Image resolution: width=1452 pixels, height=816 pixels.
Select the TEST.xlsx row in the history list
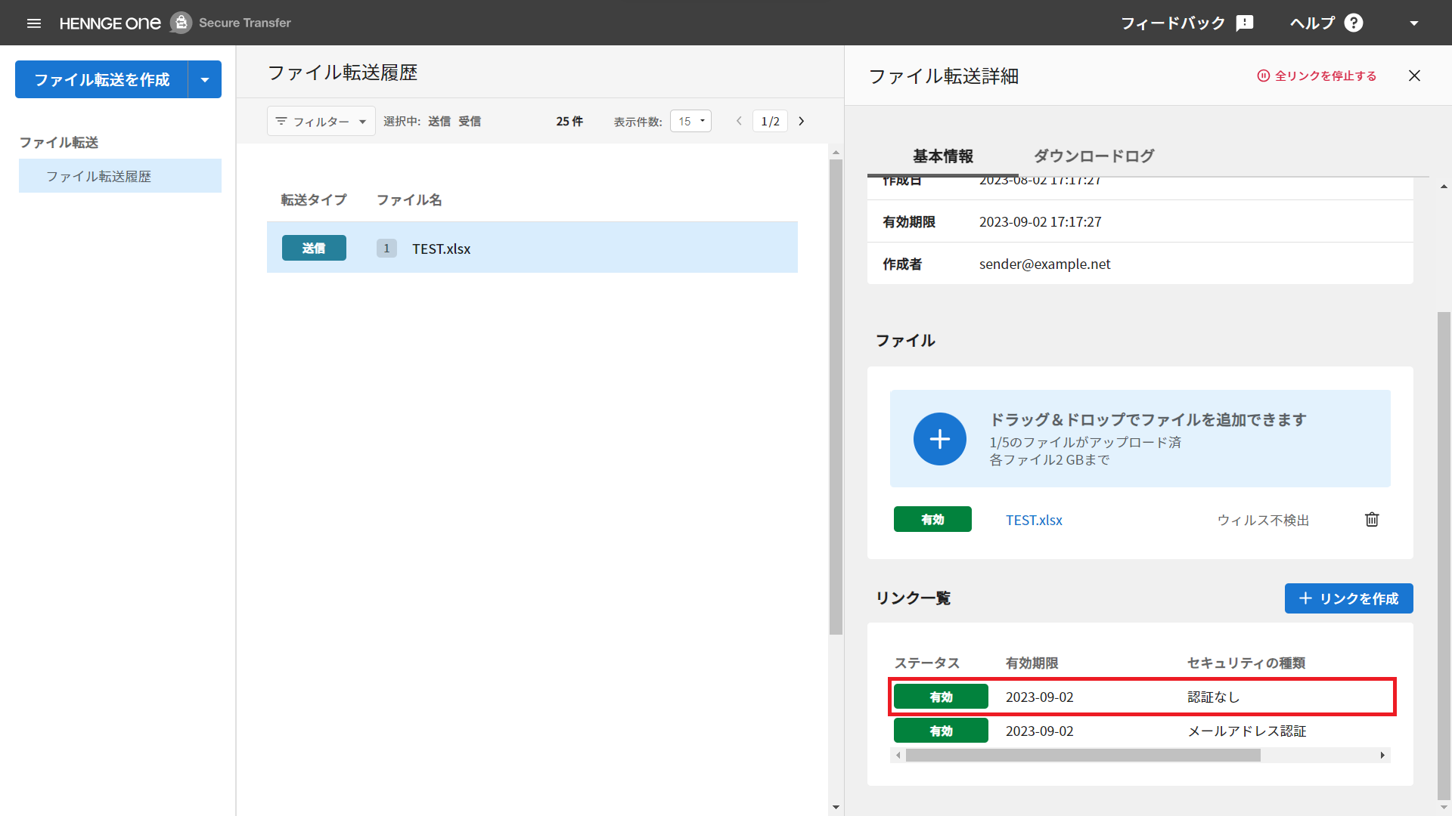point(532,247)
